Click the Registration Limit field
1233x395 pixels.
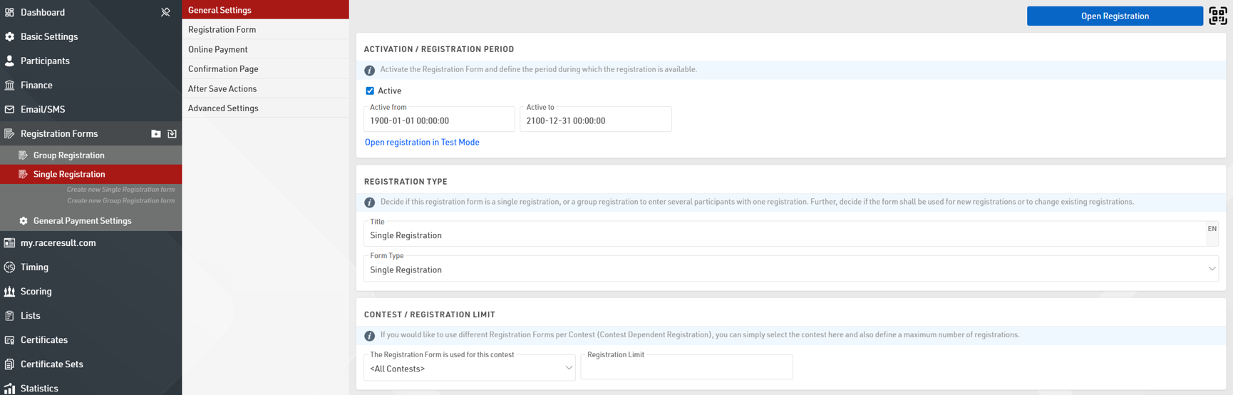pos(686,369)
